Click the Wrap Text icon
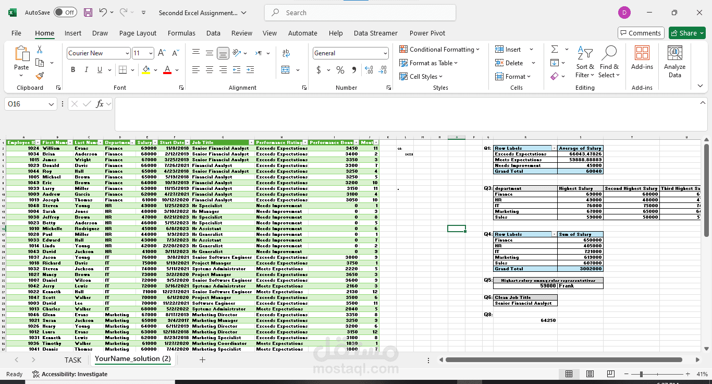712x384 pixels. 286,53
